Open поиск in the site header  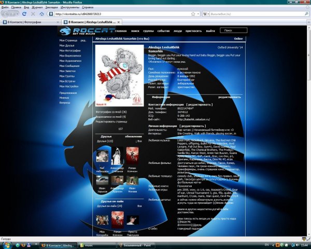pos(135,31)
